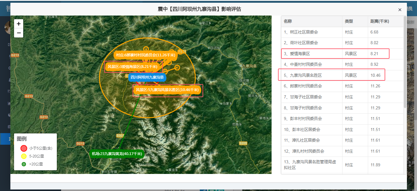417x191 pixels.
Task: Select the 村庄:6郎寨村村民委员会 map marker
Action: pos(145,55)
